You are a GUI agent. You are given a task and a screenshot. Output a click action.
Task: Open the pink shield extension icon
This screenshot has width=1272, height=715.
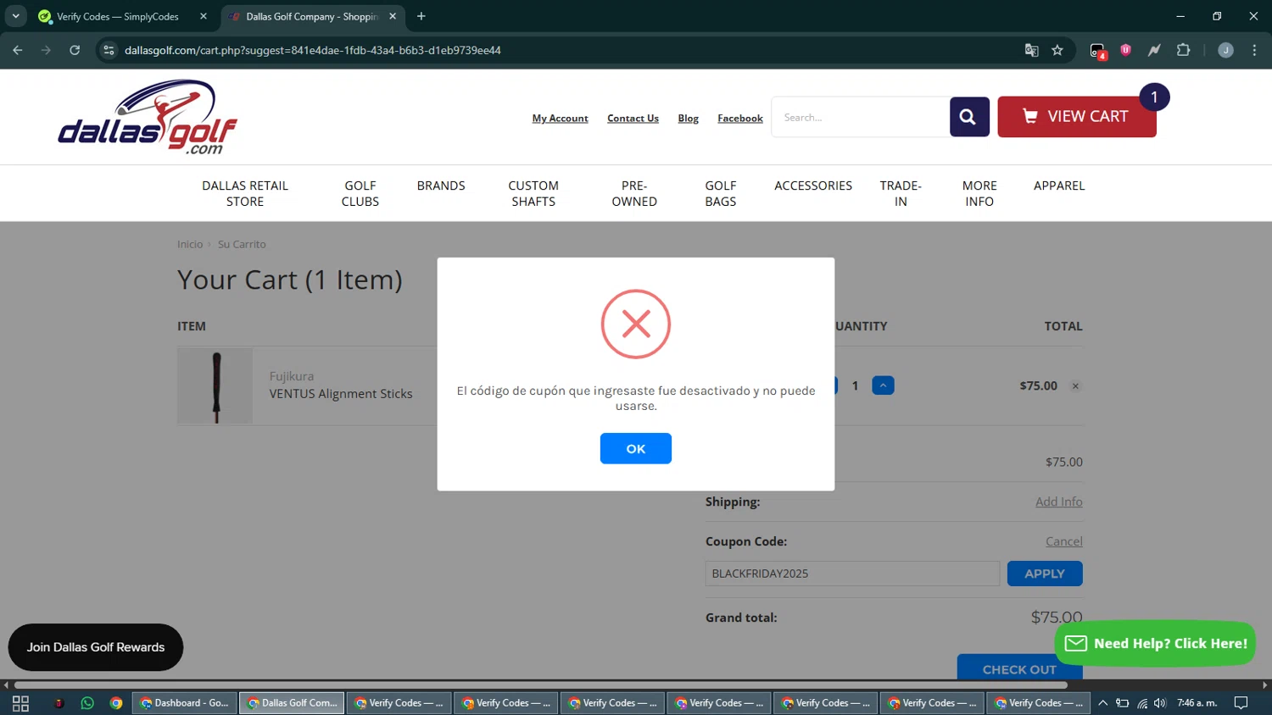point(1126,50)
